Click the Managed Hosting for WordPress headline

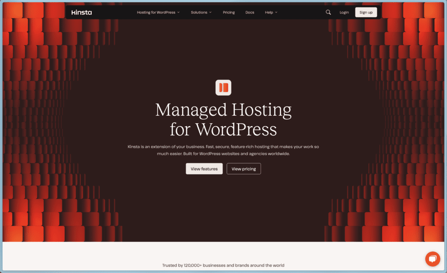point(223,119)
